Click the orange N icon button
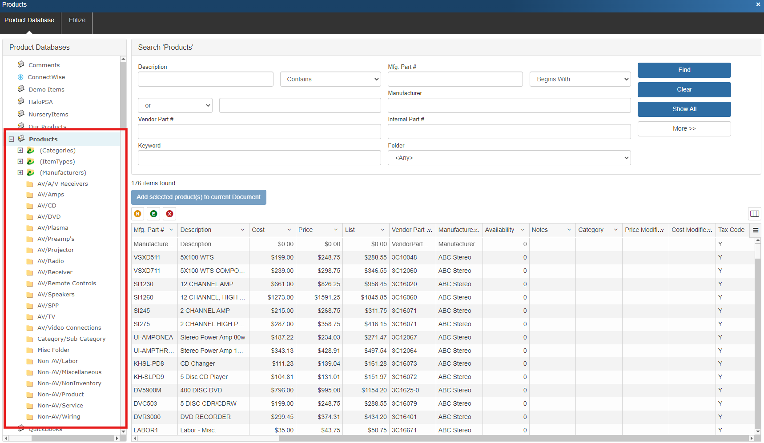This screenshot has height=443, width=764. coord(138,214)
